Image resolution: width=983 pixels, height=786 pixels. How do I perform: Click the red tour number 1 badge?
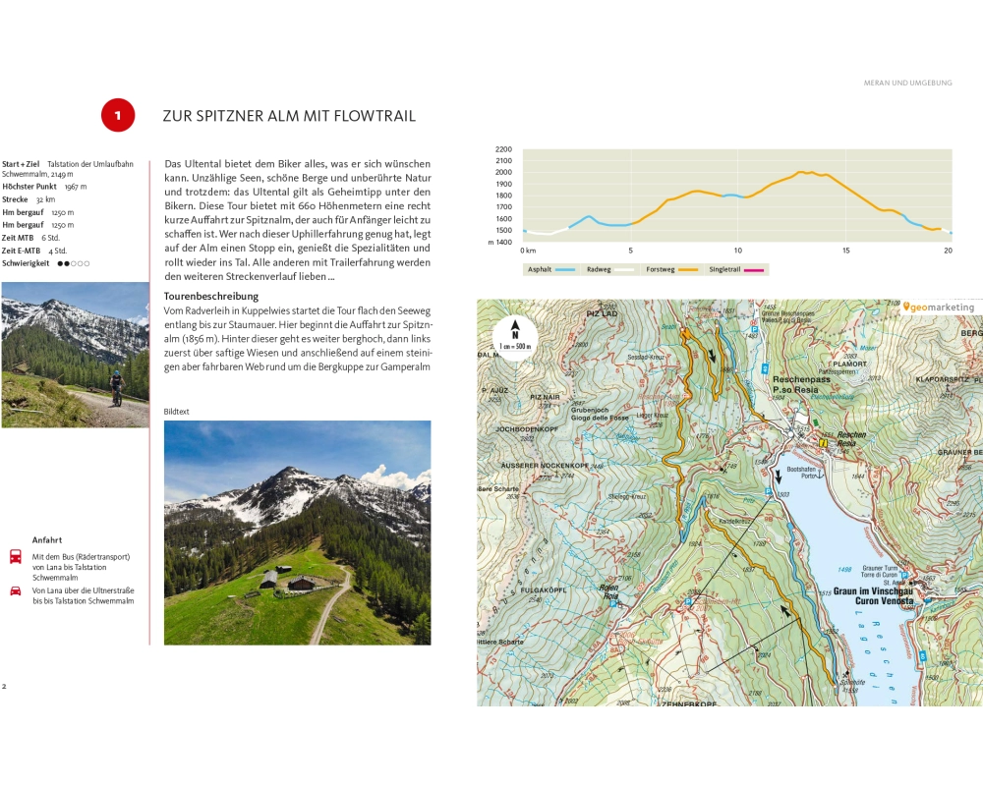[117, 116]
